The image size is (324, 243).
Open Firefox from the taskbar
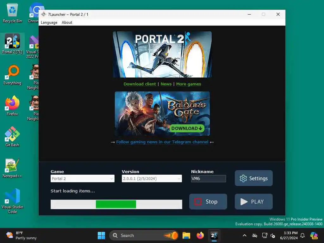pyautogui.click(x=200, y=235)
